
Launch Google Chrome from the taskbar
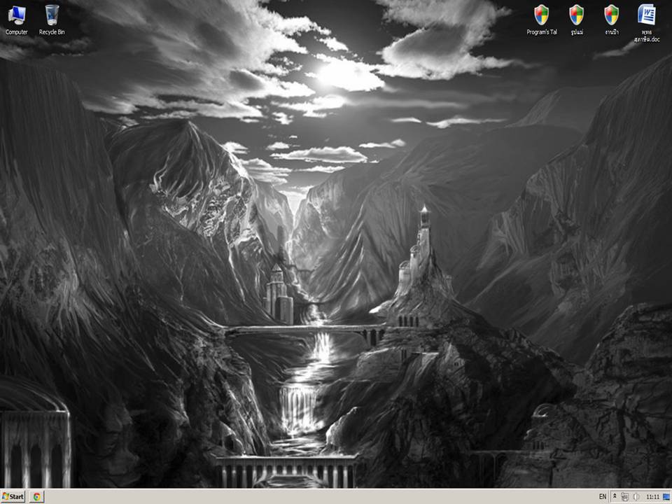pyautogui.click(x=37, y=497)
